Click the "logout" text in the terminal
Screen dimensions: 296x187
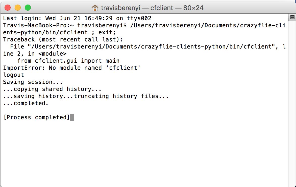pyautogui.click(x=14, y=75)
